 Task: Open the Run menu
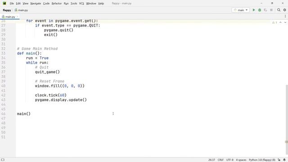pyautogui.click(x=66, y=3)
